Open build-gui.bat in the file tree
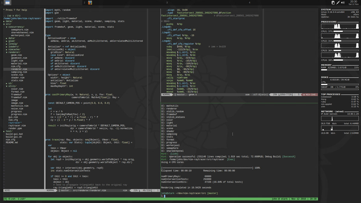 coord(14,134)
